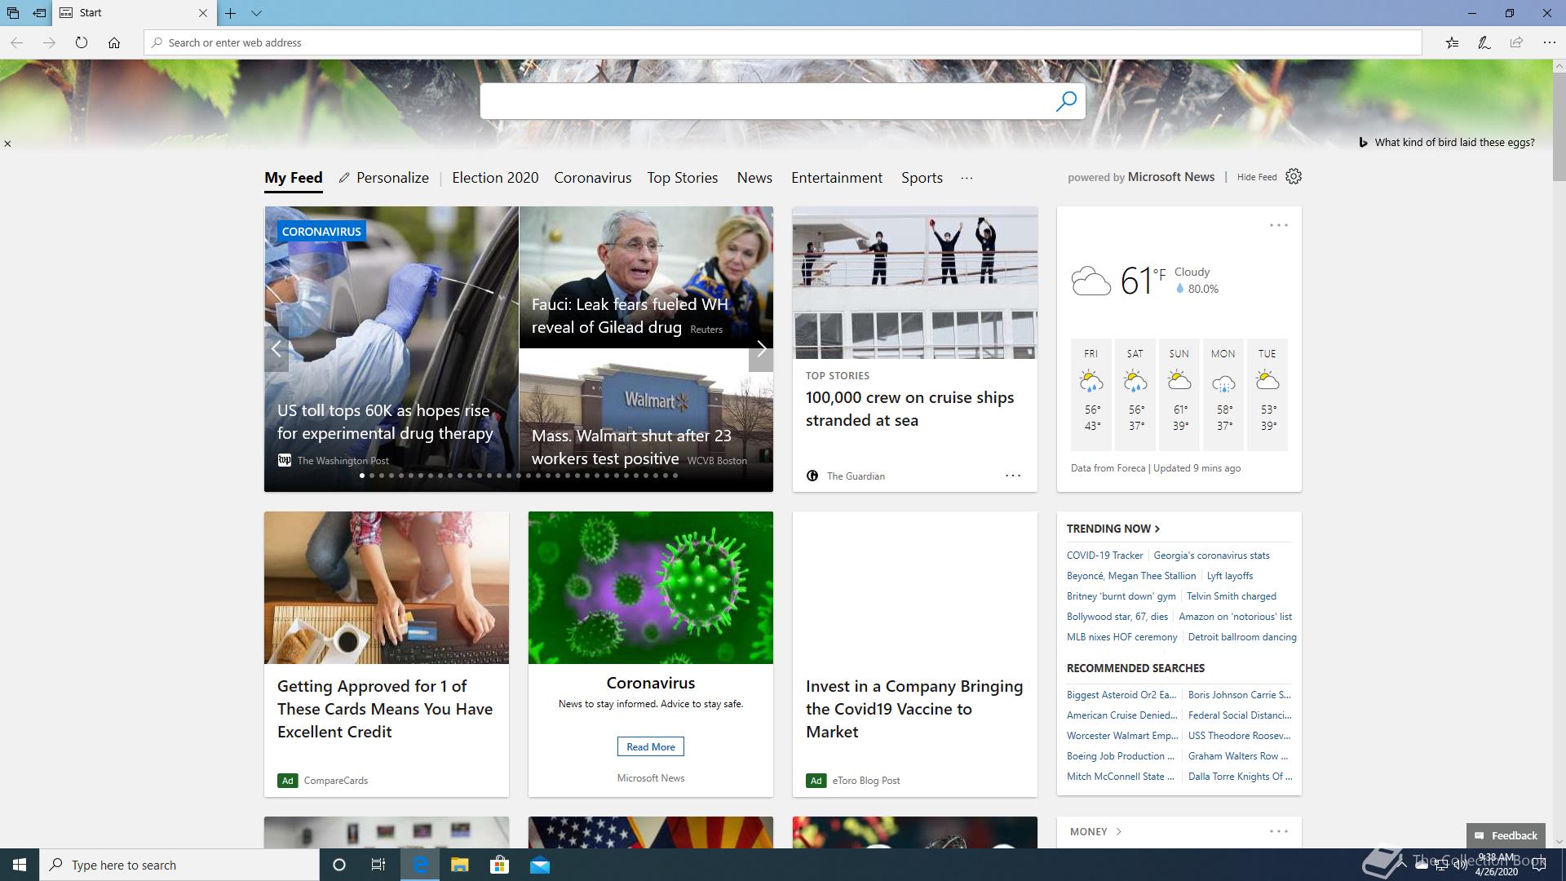
Task: Open Detroit ballroom dancing link
Action: click(1242, 637)
